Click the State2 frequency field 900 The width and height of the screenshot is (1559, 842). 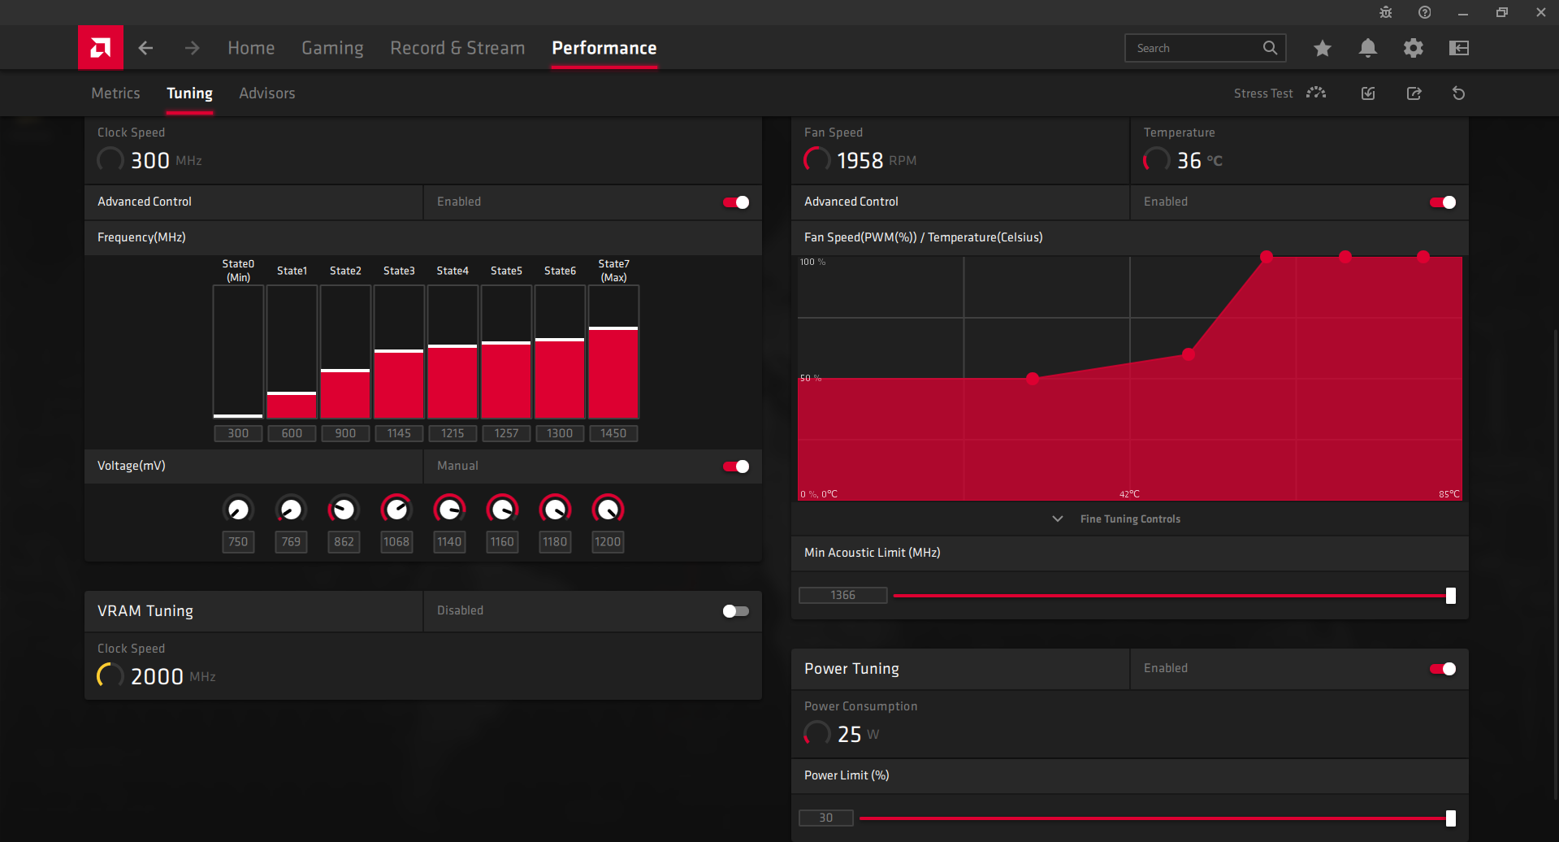pyautogui.click(x=345, y=433)
